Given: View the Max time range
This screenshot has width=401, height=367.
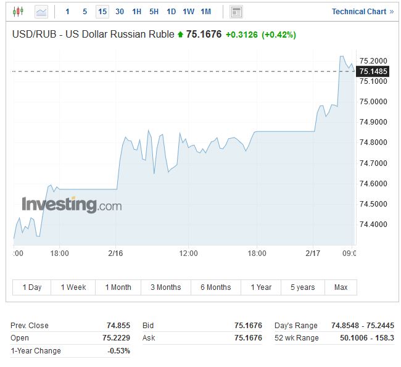Looking at the screenshot, I should 341,287.
